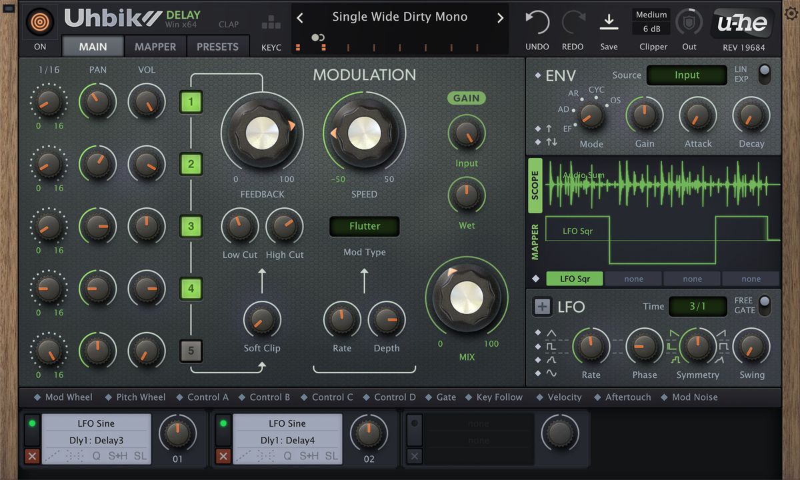Open the LFO Time 3/1 selector
Screen dimensions: 800x480
click(x=697, y=307)
